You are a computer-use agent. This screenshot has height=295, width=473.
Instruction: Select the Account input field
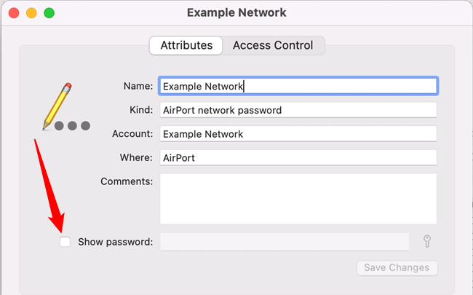(298, 134)
